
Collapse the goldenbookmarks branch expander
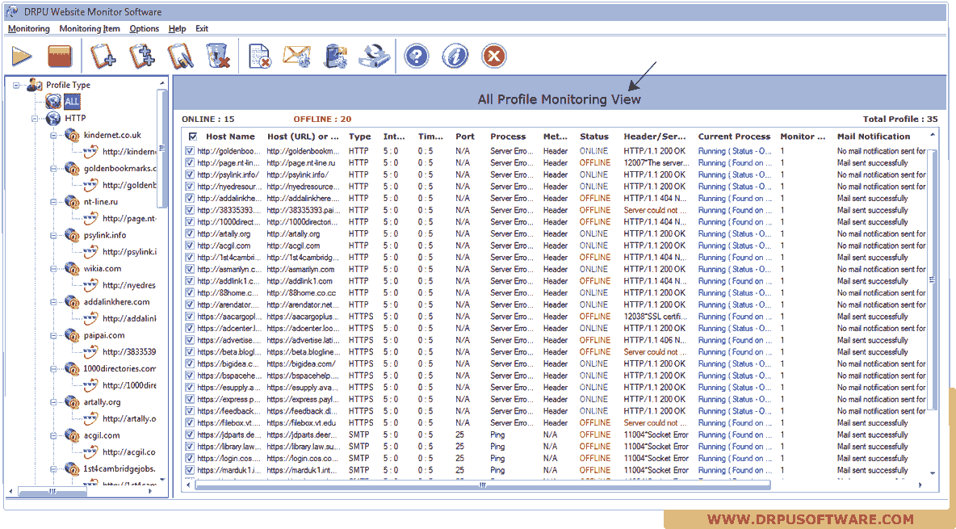pos(53,169)
